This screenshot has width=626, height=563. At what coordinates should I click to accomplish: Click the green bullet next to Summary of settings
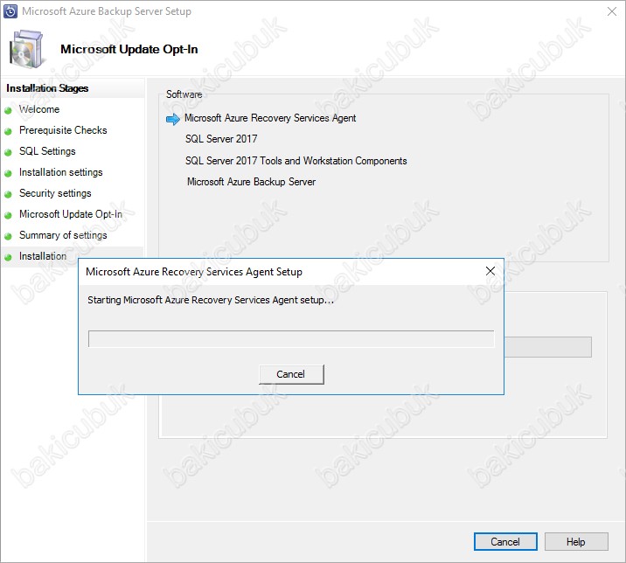(8, 236)
